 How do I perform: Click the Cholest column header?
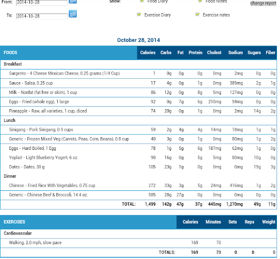(214, 52)
